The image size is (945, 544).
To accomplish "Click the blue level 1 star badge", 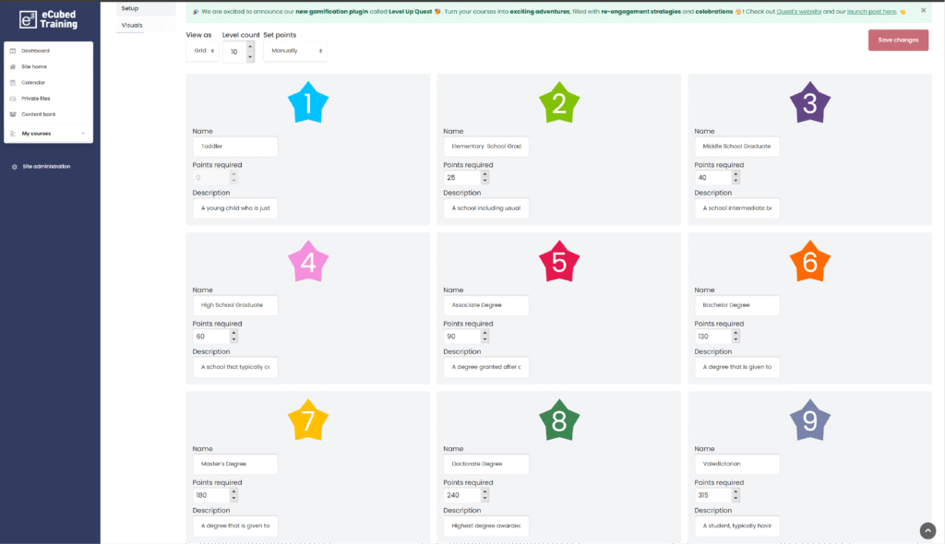I will pos(307,104).
